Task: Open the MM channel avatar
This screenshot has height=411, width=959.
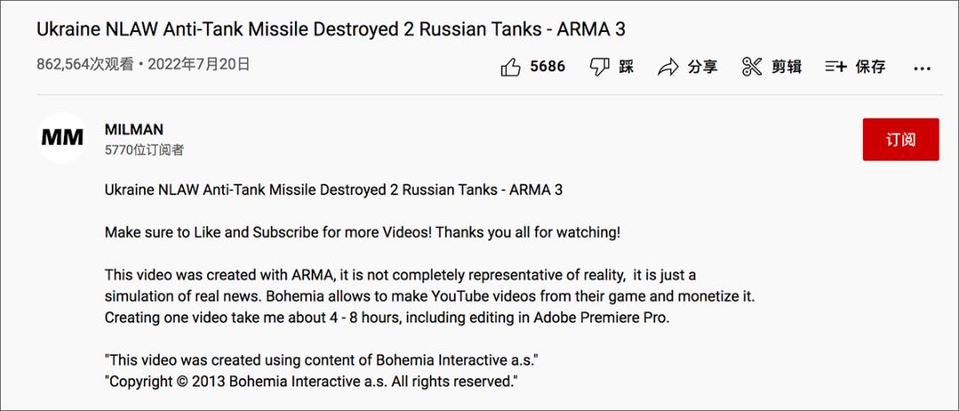Action: pos(62,138)
